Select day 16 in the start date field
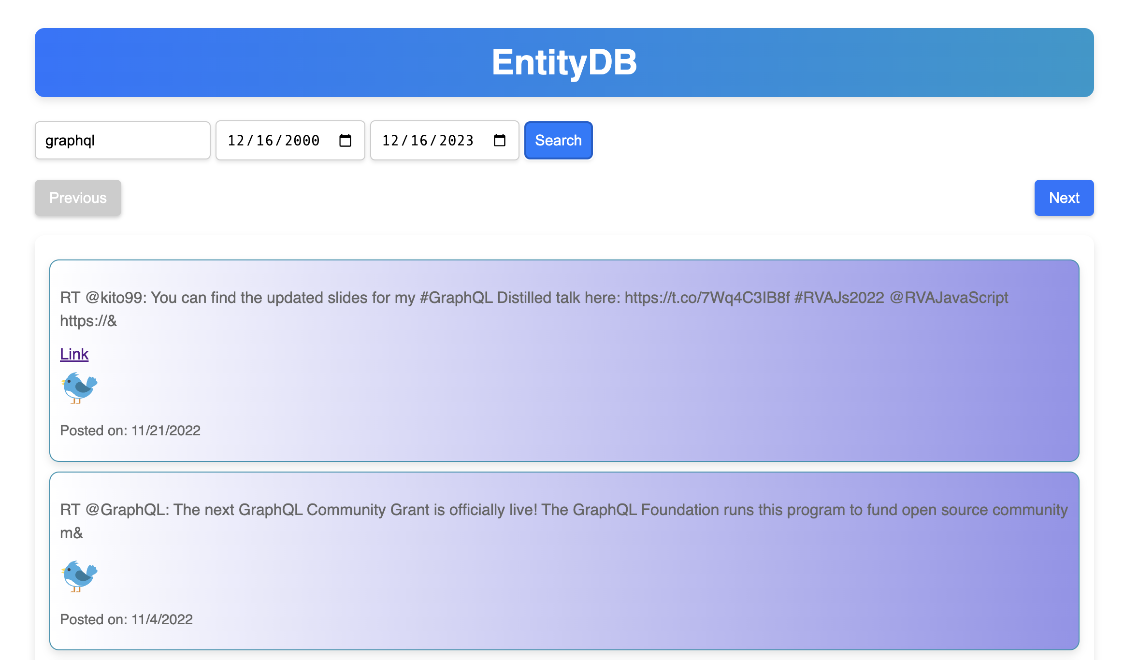The image size is (1124, 660). 265,141
